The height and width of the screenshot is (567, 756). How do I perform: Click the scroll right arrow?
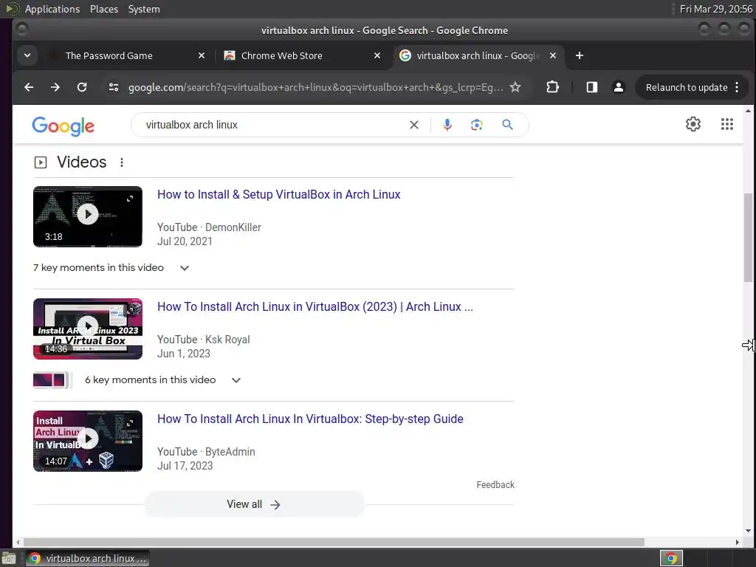(x=738, y=542)
